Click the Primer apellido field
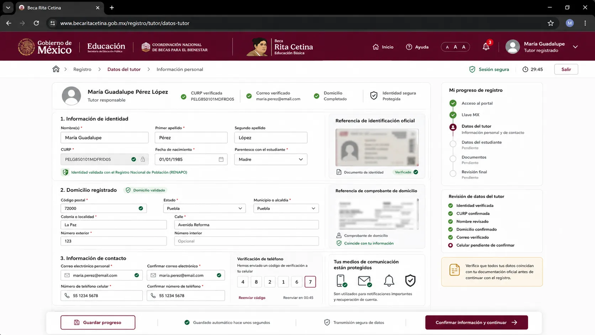Image resolution: width=595 pixels, height=335 pixels. (x=191, y=137)
